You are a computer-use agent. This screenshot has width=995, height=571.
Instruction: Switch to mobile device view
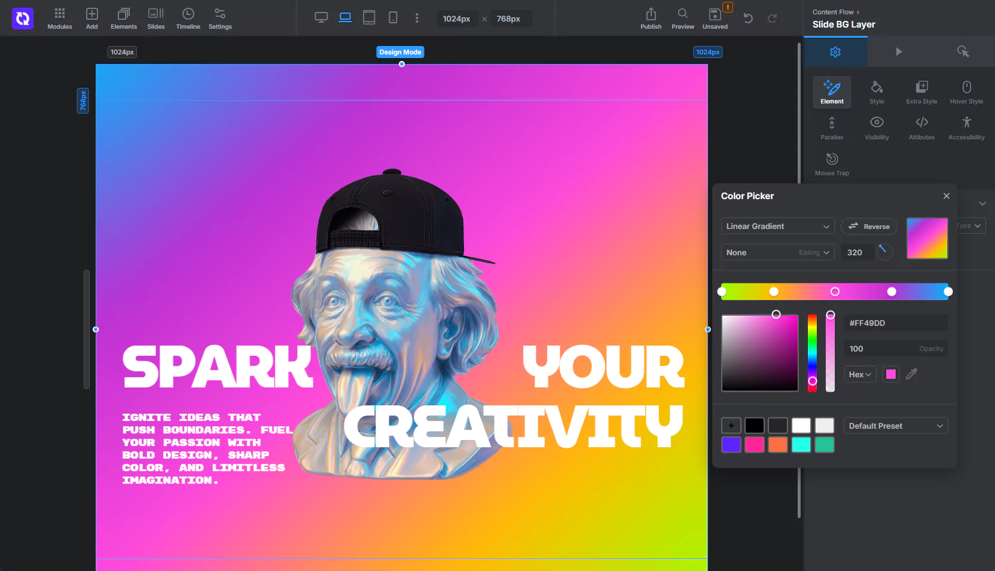[x=393, y=18]
